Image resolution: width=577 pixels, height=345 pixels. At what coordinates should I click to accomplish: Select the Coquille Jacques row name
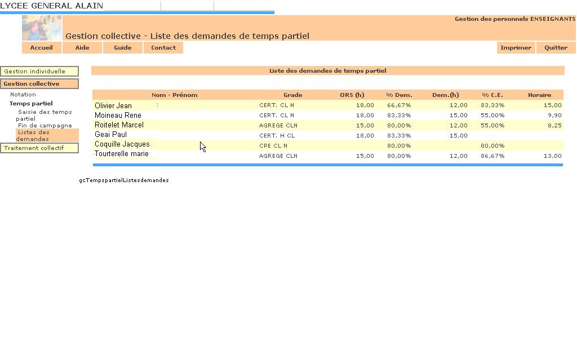[x=122, y=144]
